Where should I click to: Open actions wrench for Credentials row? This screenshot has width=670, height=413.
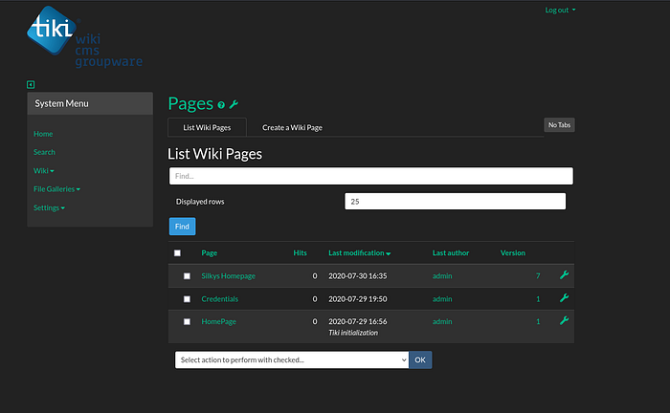(x=564, y=298)
